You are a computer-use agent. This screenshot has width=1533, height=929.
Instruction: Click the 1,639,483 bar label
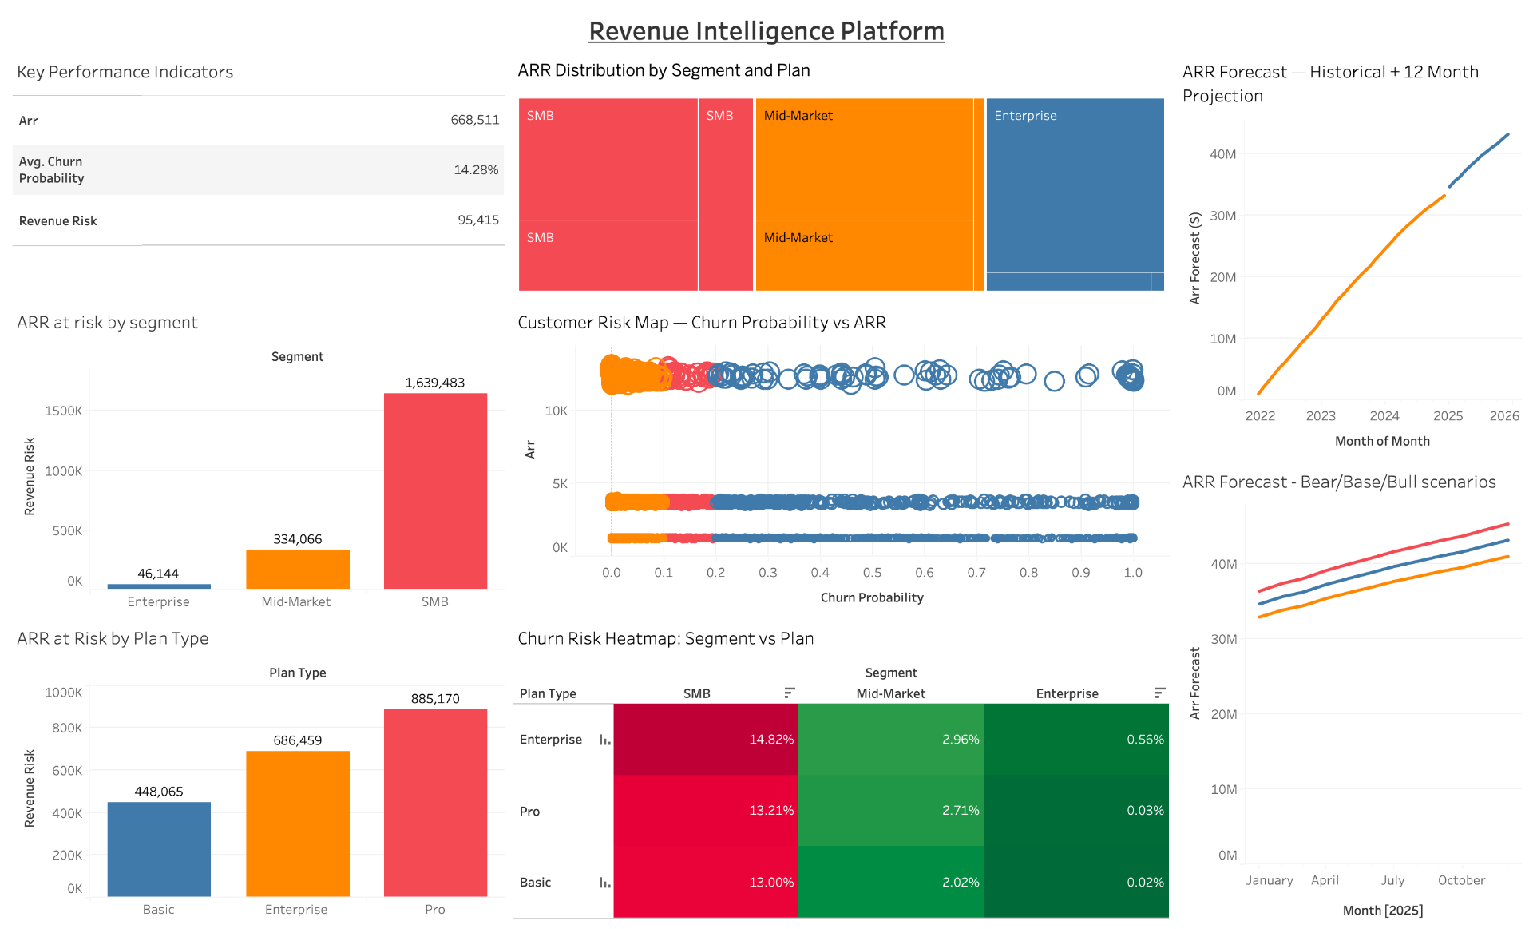[x=434, y=383]
